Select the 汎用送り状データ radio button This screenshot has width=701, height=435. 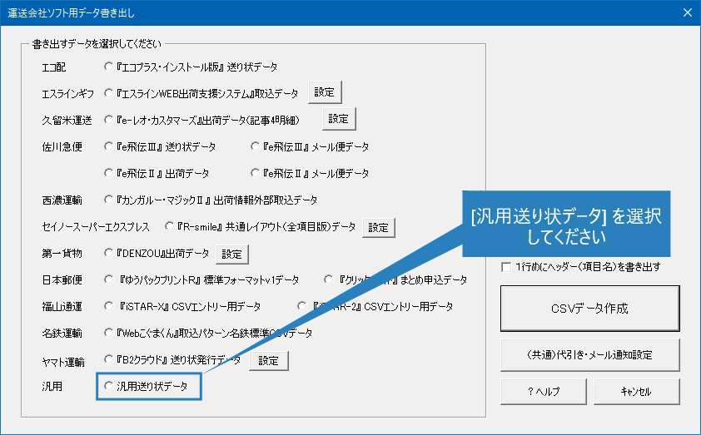109,387
